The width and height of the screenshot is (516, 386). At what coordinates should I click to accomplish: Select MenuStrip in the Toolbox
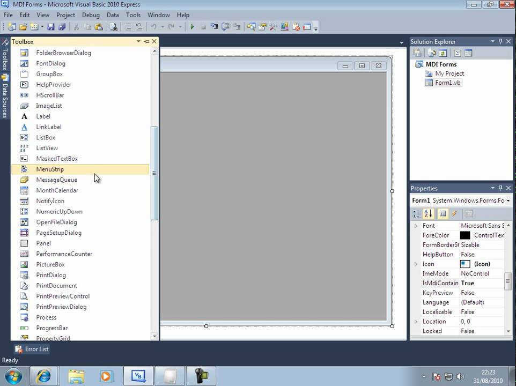80,169
